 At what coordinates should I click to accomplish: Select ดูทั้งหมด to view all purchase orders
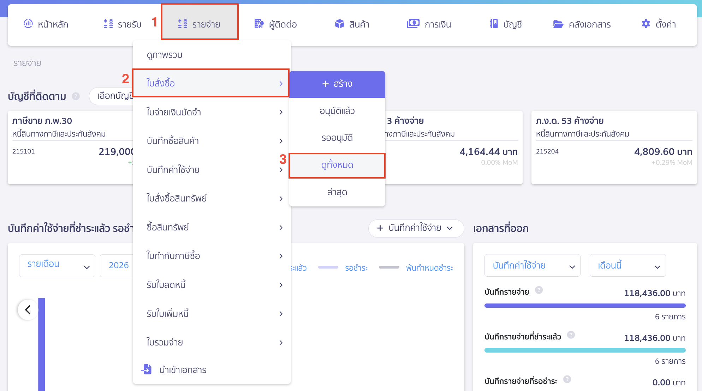(x=337, y=165)
